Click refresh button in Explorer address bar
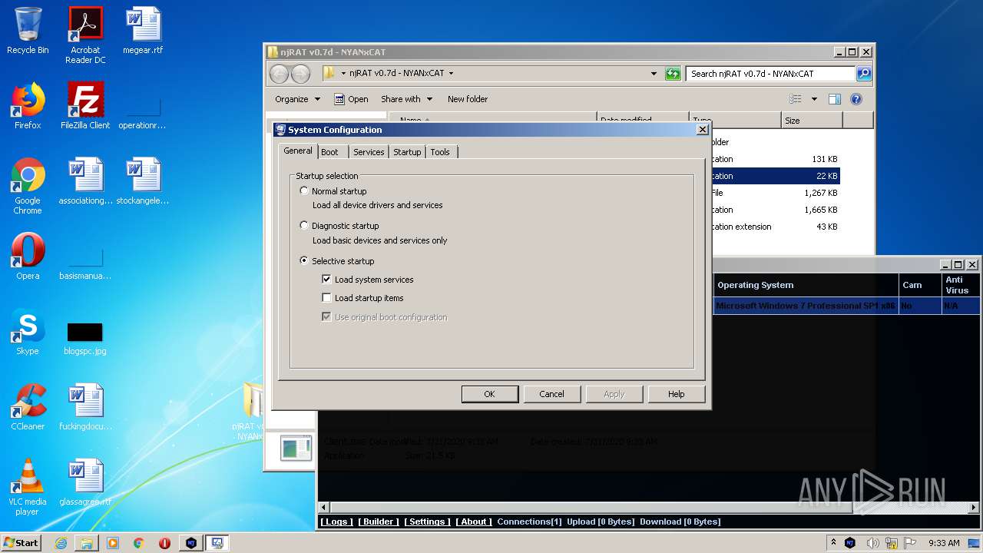 (673, 74)
